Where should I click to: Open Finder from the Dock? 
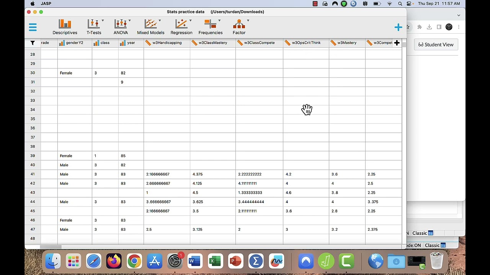click(x=53, y=261)
